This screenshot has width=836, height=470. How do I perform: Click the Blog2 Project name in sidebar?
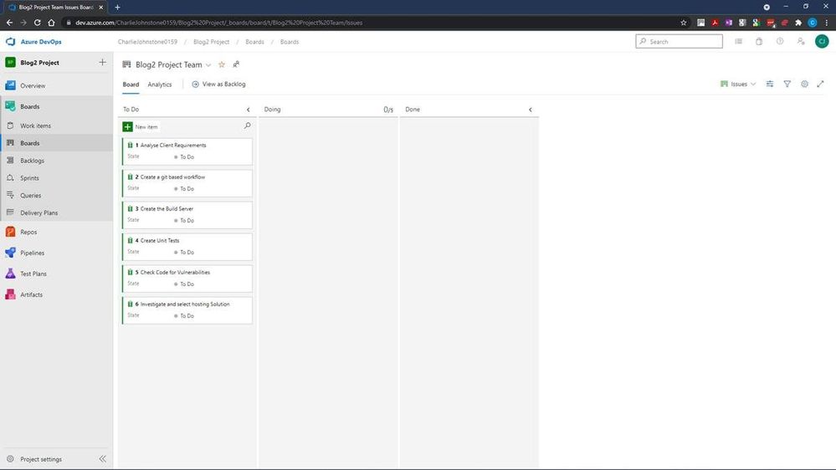(x=39, y=63)
